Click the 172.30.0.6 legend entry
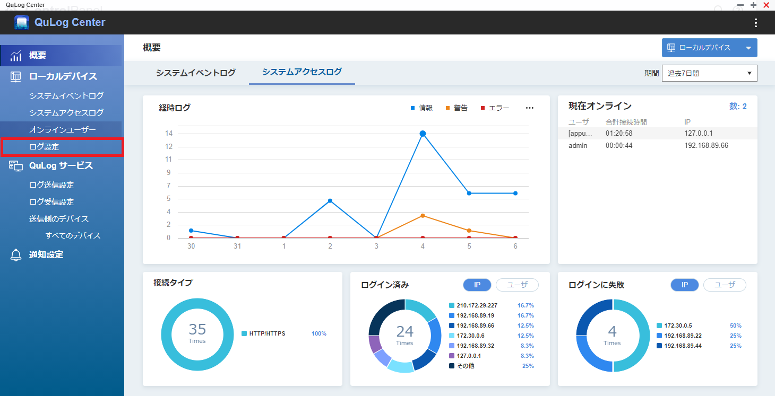The image size is (775, 396). pyautogui.click(x=467, y=336)
